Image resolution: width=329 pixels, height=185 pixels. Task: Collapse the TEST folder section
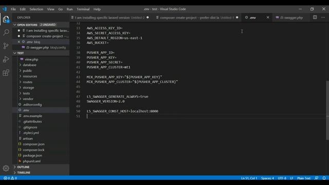tap(41, 53)
